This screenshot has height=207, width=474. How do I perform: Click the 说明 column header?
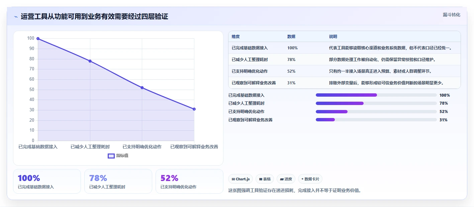point(333,37)
